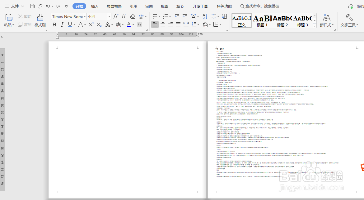Screen dimensions: 364x200
Task: Expand the quick access toolbar customize arrow
Action: (x=66, y=7)
